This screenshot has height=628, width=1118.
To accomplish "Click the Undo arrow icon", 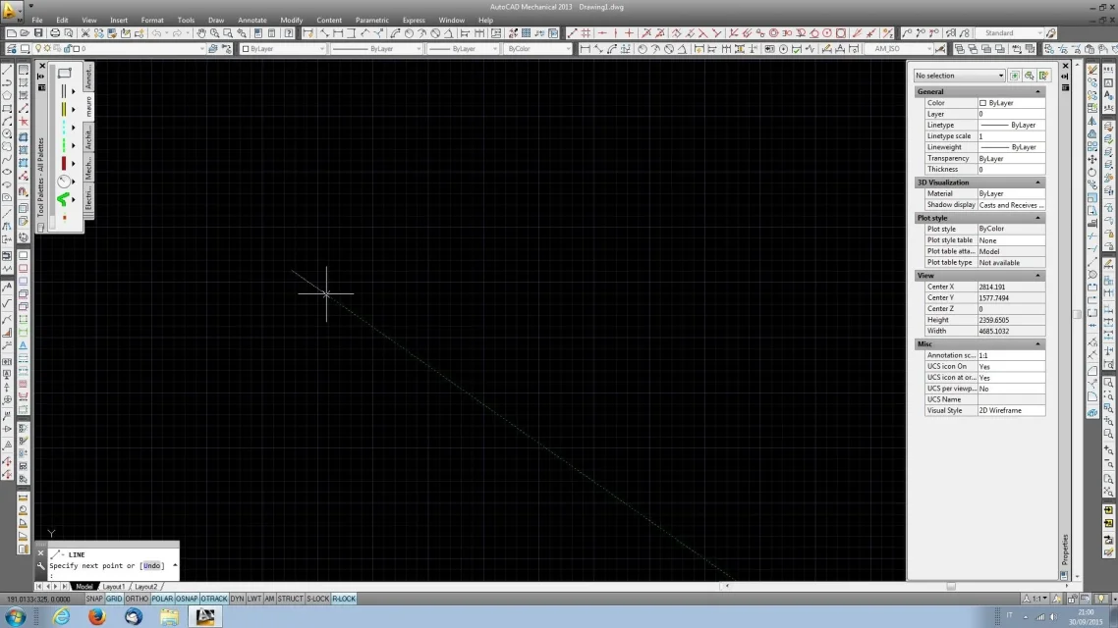I will pyautogui.click(x=157, y=33).
